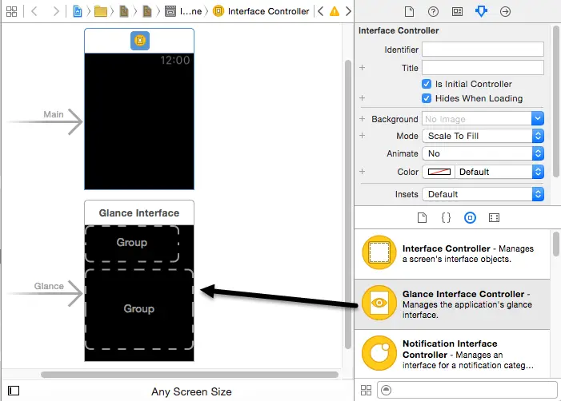
Task: Toggle the Hides When Loading checkbox
Action: (x=427, y=98)
